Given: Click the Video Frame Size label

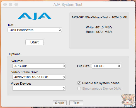Looking at the screenshot, I should tap(25, 72).
